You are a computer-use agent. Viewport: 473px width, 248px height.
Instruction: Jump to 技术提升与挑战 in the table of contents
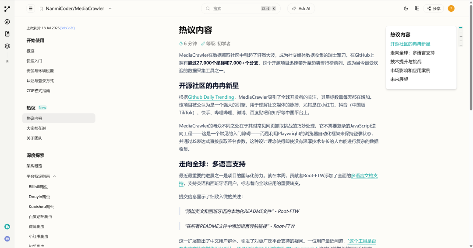click(406, 62)
